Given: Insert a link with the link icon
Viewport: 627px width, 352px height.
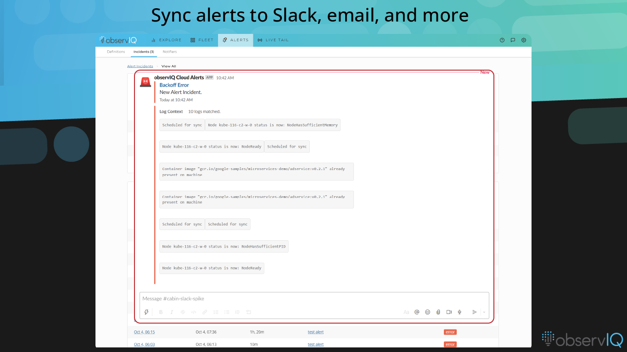Looking at the screenshot, I should coord(205,312).
